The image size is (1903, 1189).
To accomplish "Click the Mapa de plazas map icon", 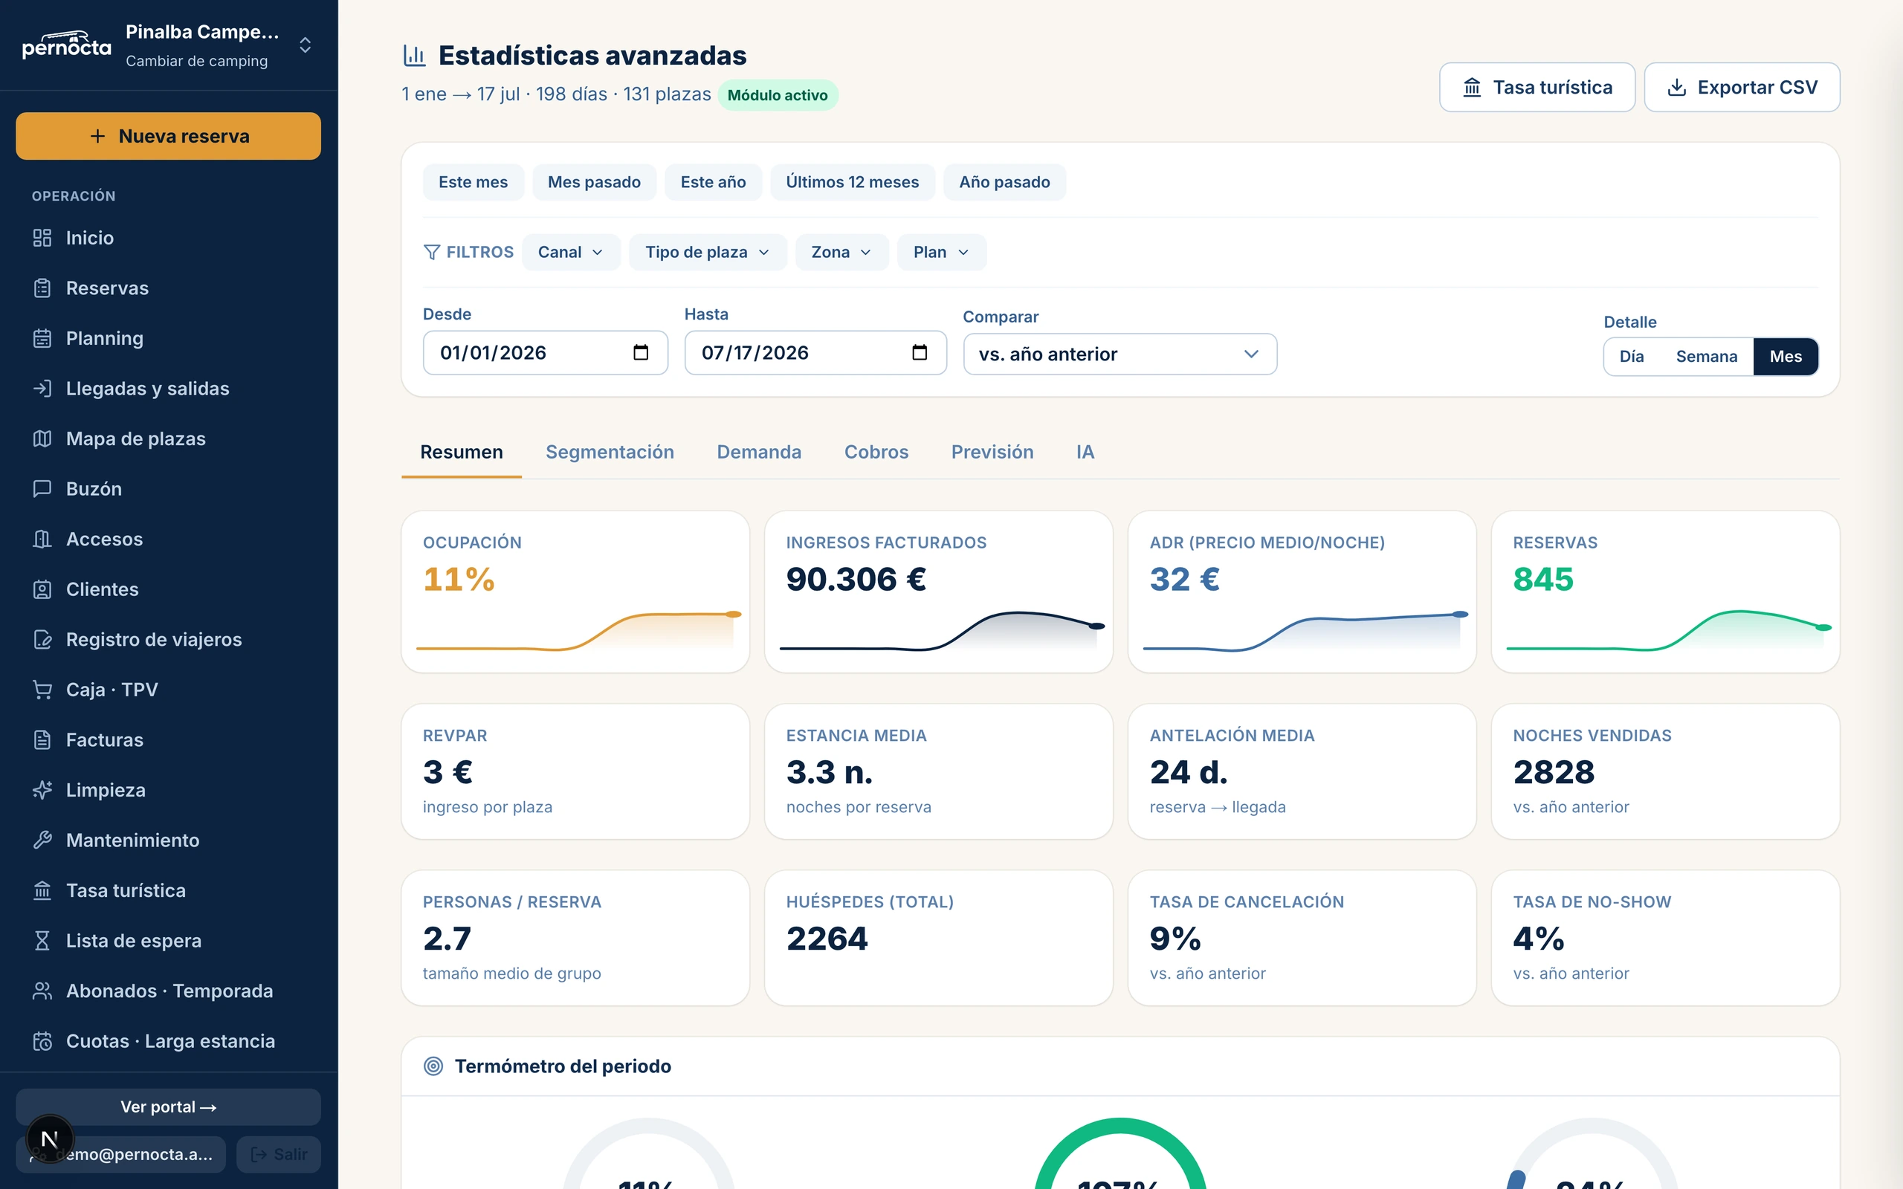I will click(x=42, y=438).
